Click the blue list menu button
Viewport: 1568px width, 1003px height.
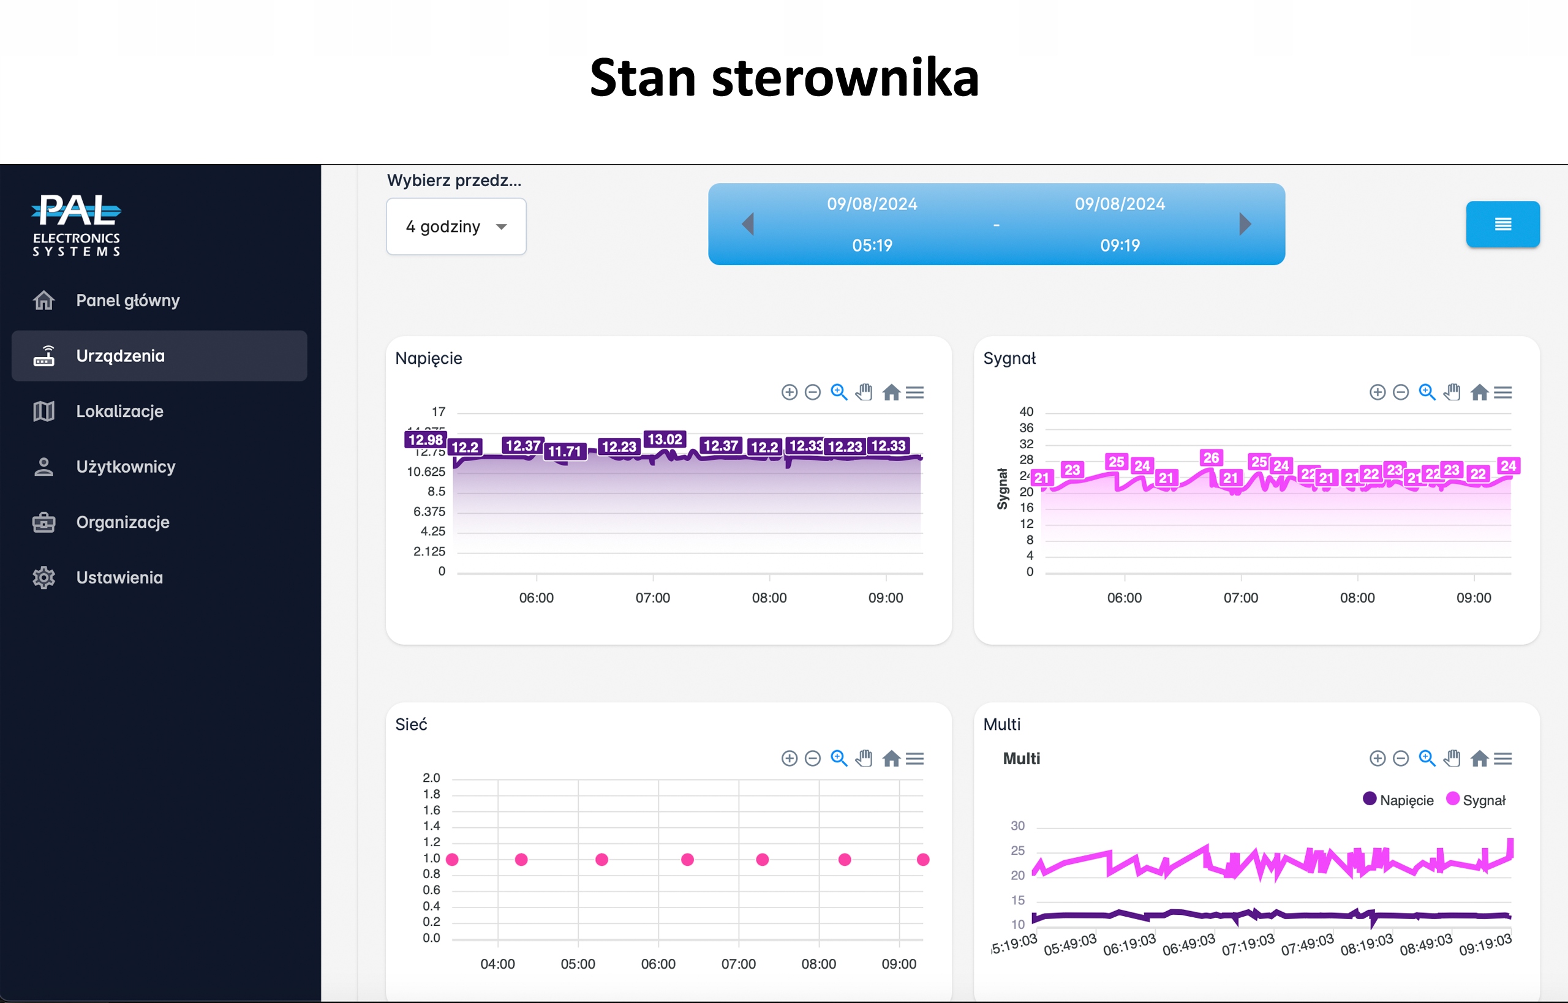pyautogui.click(x=1502, y=224)
